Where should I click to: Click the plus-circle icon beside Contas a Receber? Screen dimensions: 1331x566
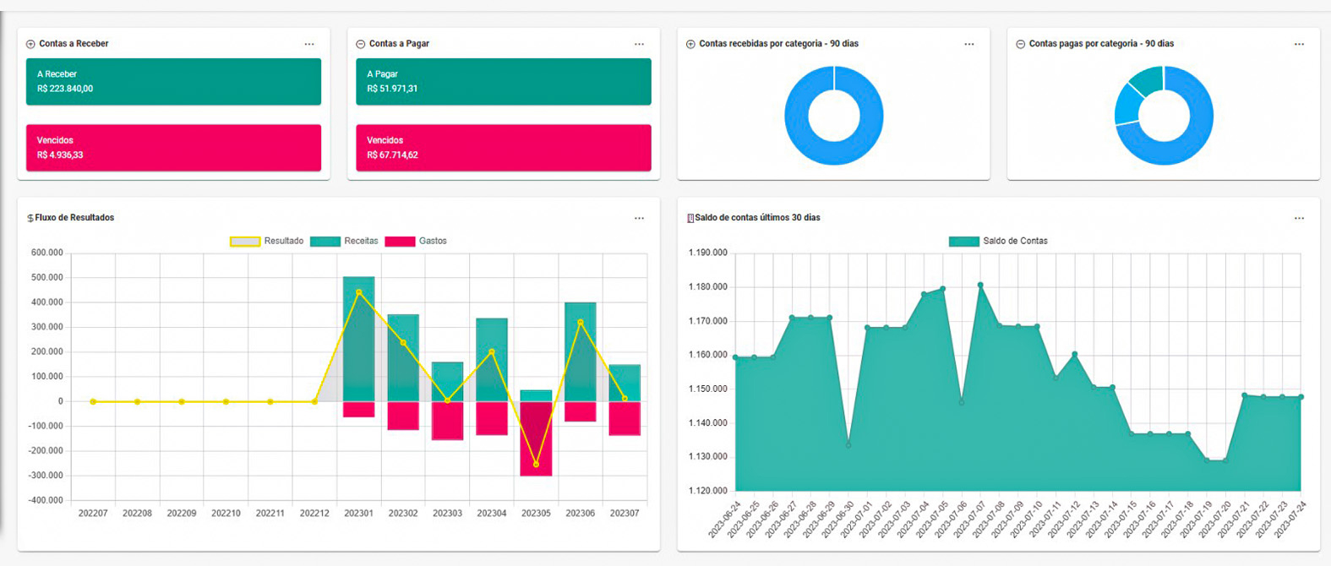point(30,44)
